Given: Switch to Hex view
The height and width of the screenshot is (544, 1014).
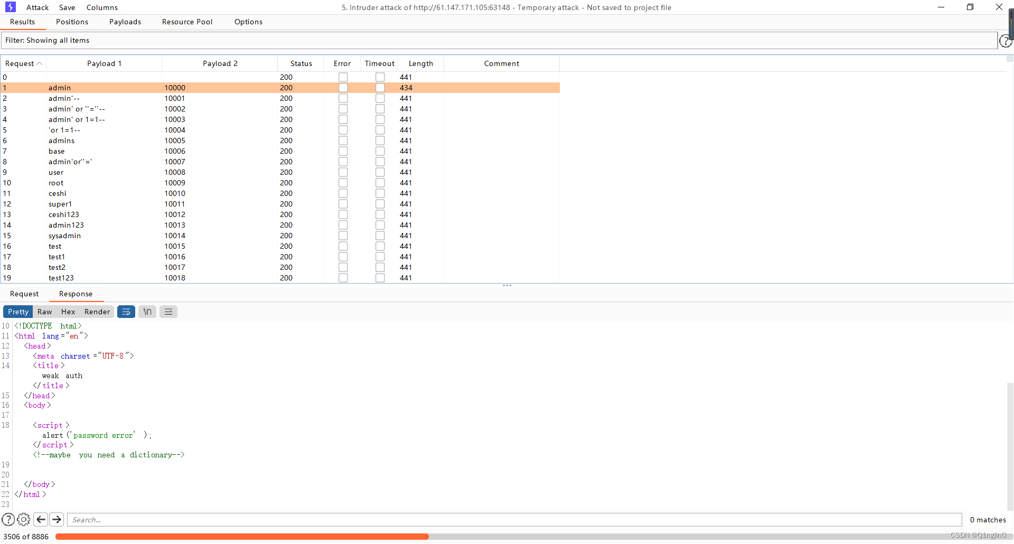Looking at the screenshot, I should pyautogui.click(x=68, y=312).
